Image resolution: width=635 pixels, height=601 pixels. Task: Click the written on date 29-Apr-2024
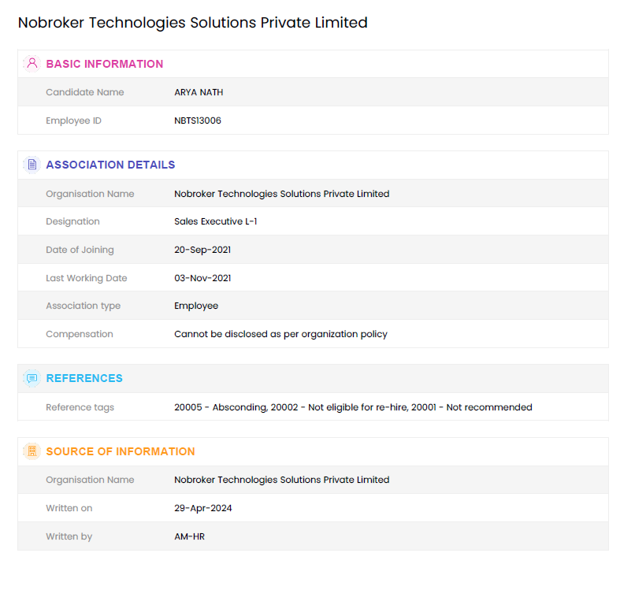coord(203,508)
